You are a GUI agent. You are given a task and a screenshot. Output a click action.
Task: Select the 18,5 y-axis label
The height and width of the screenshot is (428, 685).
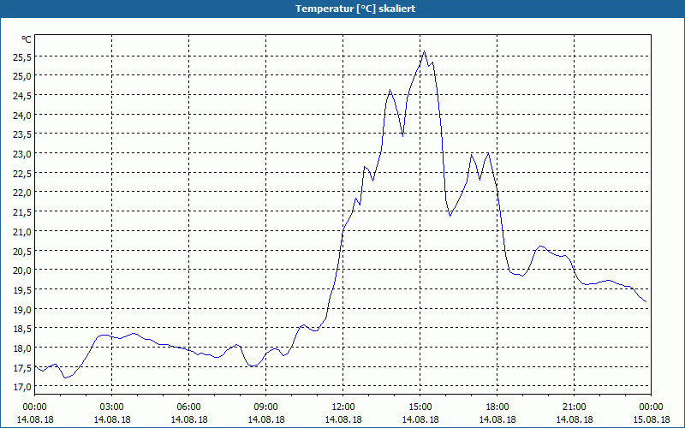coord(22,329)
